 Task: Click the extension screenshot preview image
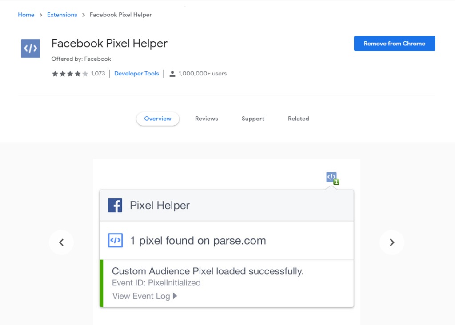[227, 242]
